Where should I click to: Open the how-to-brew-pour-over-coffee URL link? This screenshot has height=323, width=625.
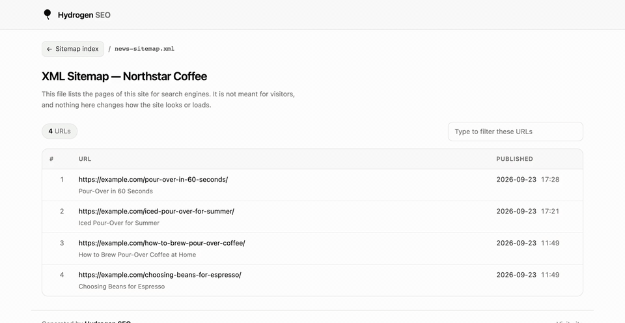162,243
